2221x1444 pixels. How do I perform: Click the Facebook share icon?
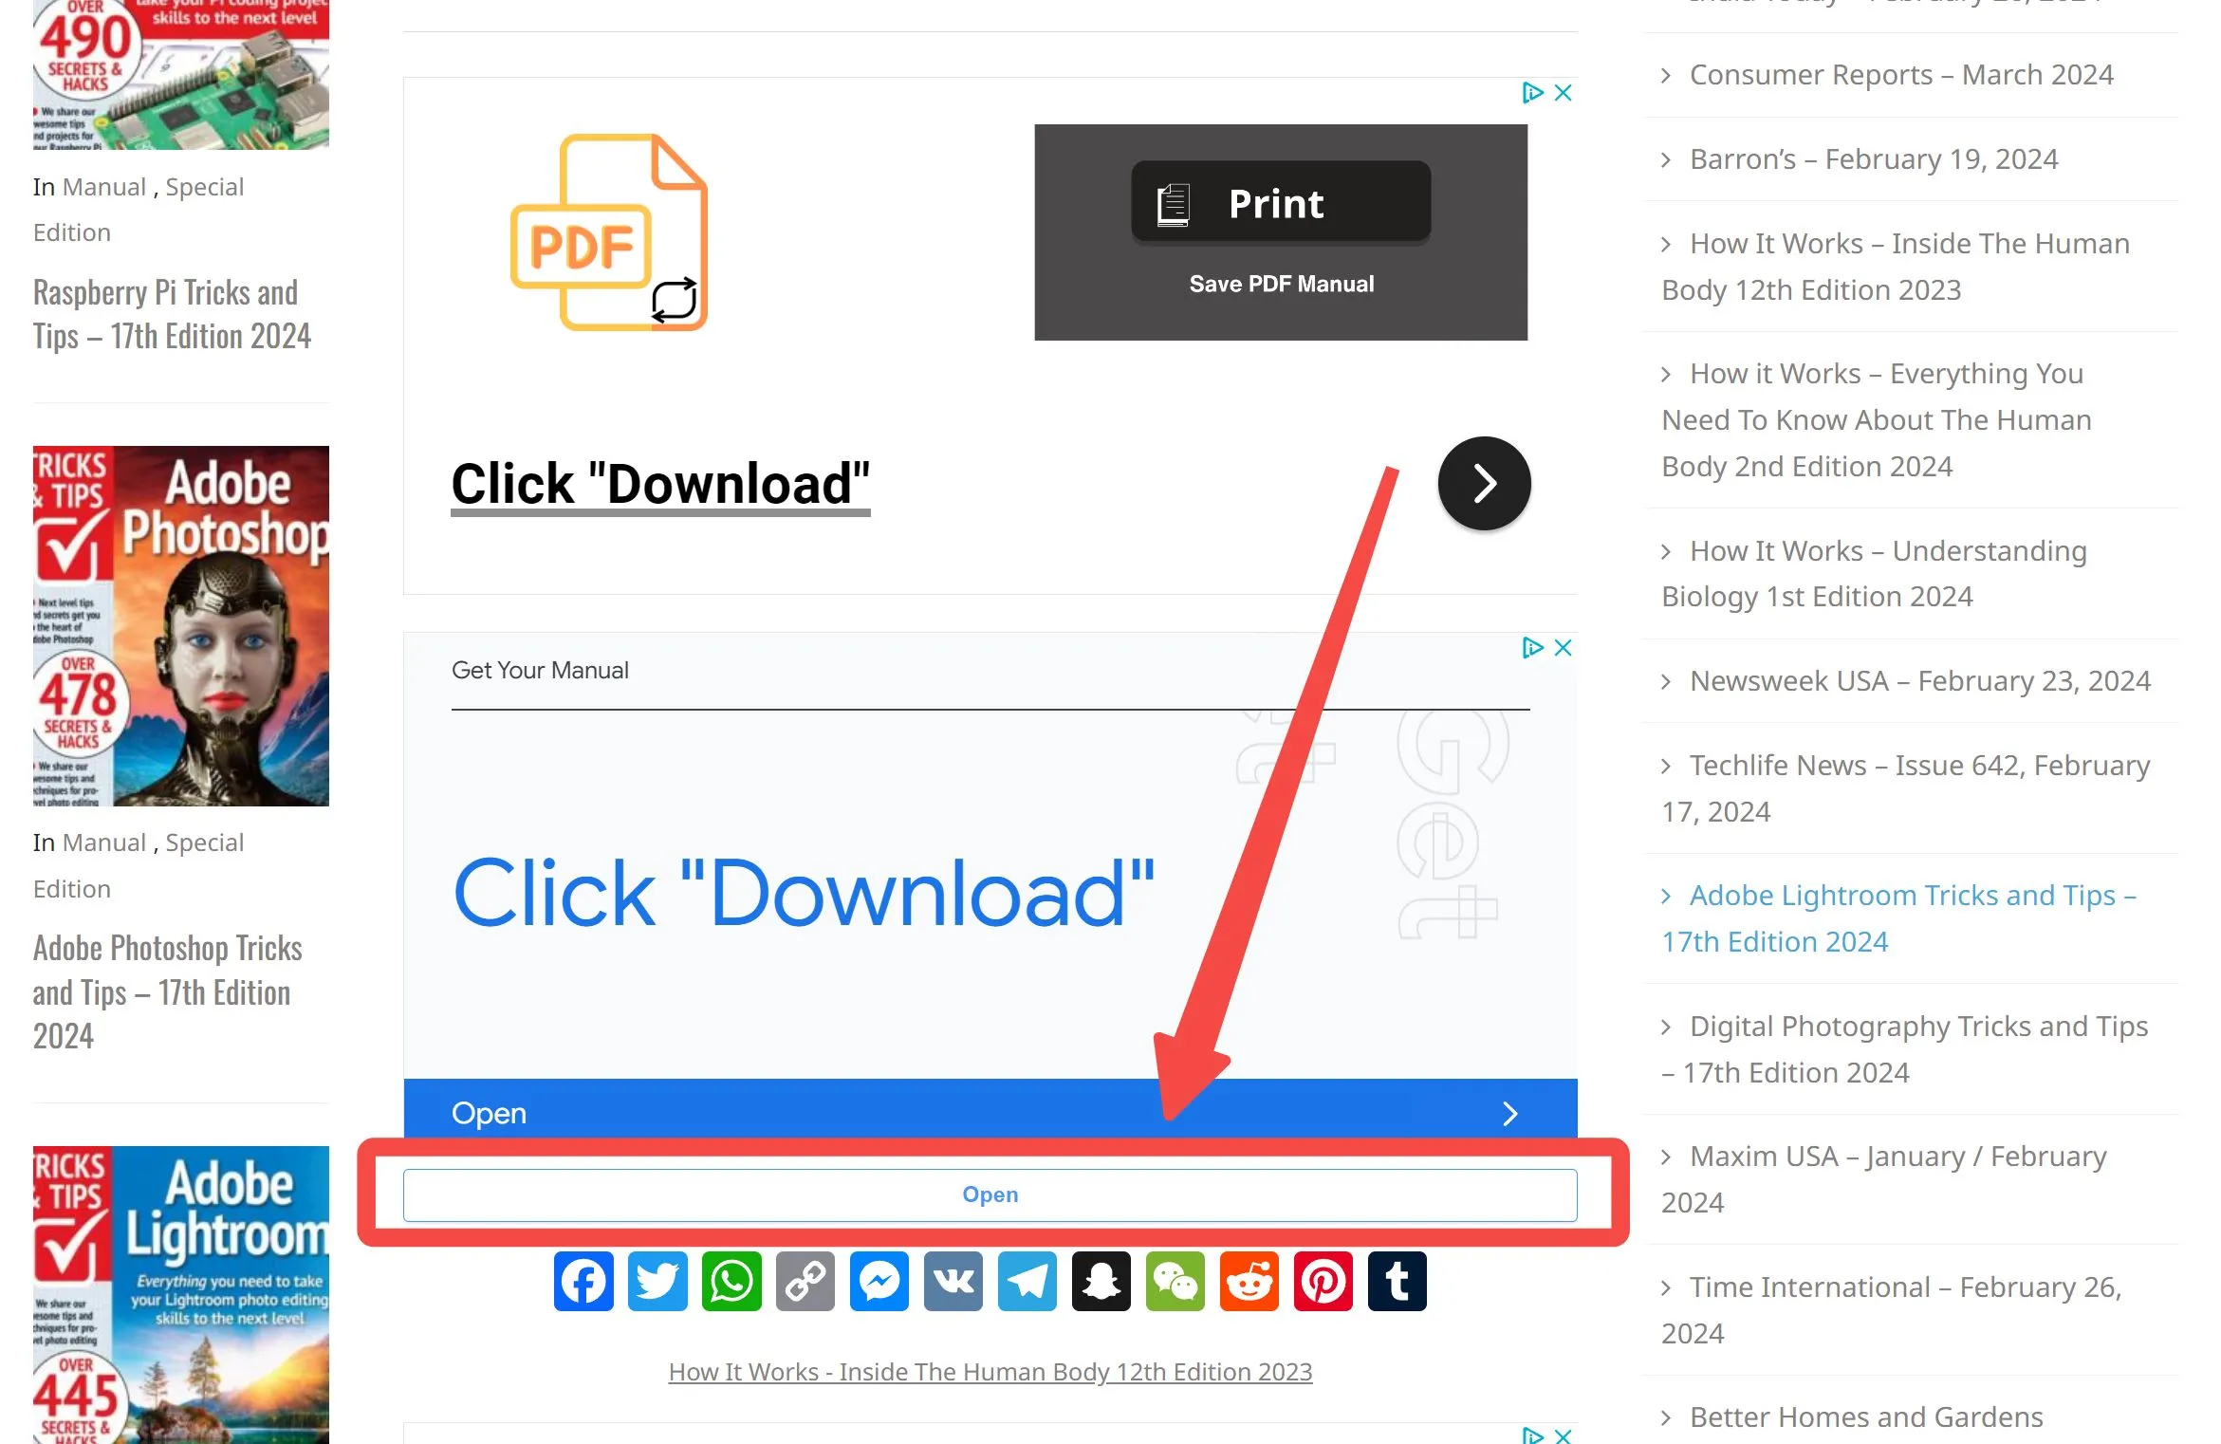coord(584,1281)
